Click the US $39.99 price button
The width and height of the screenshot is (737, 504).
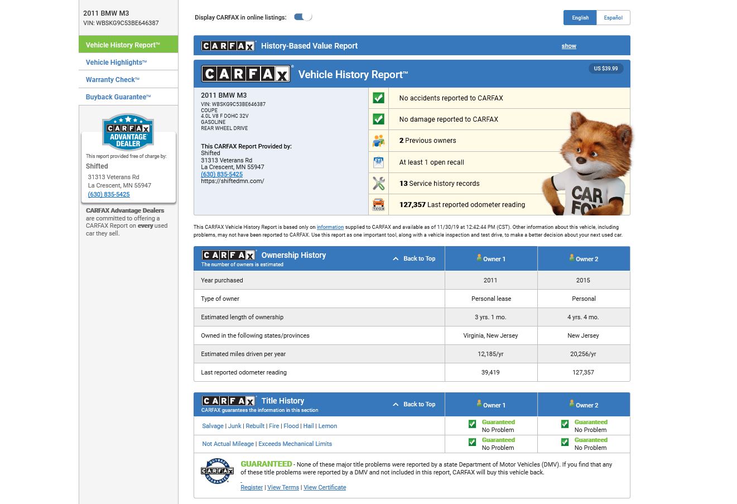606,69
